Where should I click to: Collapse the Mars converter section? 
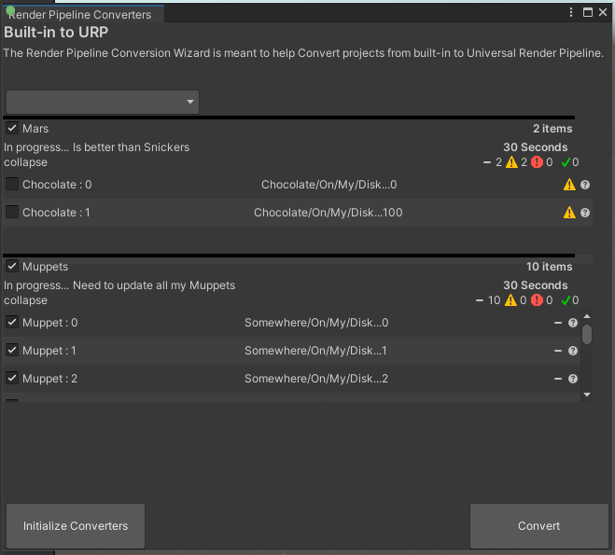pyautogui.click(x=25, y=162)
